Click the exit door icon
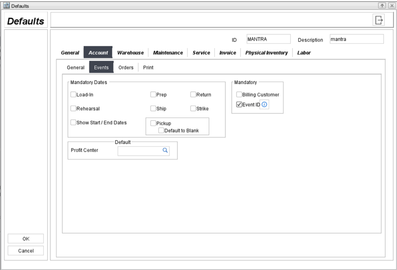The image size is (397, 270). (x=379, y=20)
